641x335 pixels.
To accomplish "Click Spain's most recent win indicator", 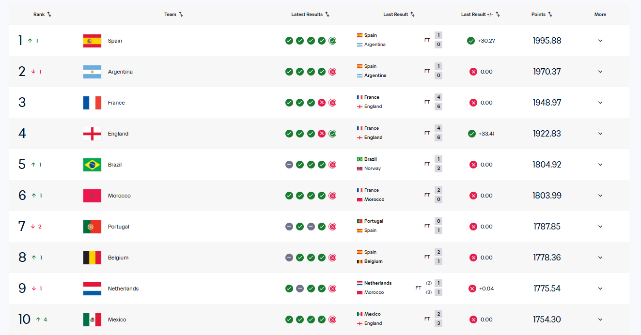I will click(332, 41).
